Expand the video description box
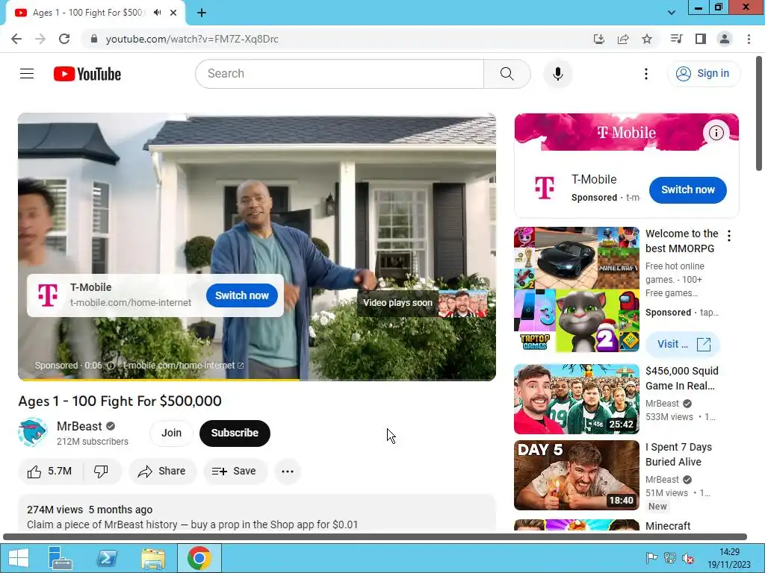The height and width of the screenshot is (573, 765). 257,513
